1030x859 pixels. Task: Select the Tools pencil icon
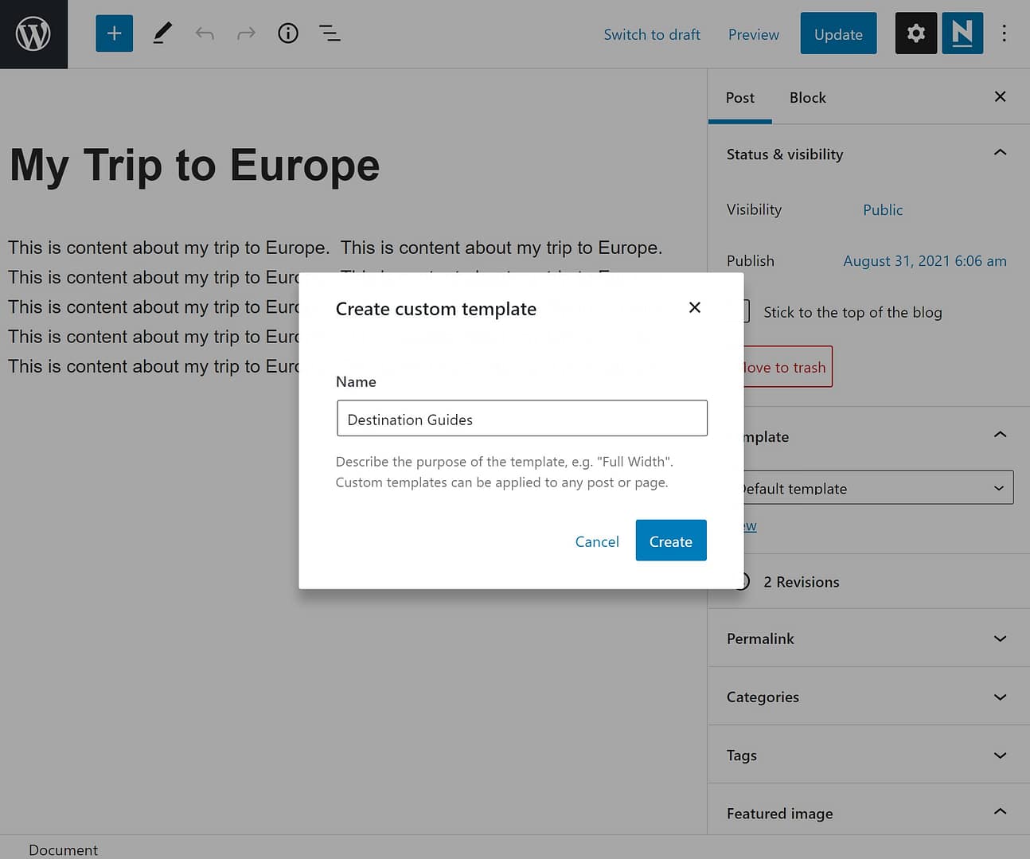[162, 33]
